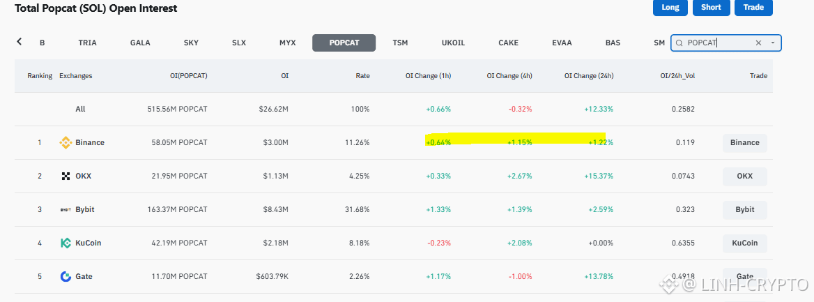This screenshot has width=814, height=302.
Task: Select the CAKE coin tab
Action: [x=508, y=43]
